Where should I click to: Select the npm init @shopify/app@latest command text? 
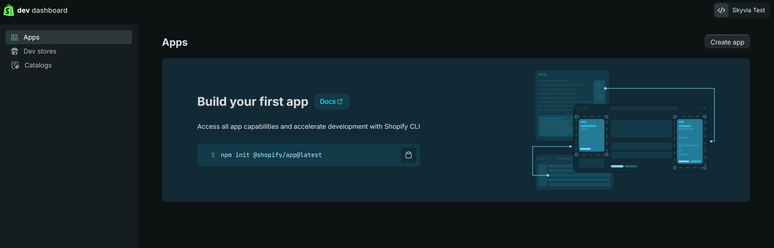click(x=271, y=155)
